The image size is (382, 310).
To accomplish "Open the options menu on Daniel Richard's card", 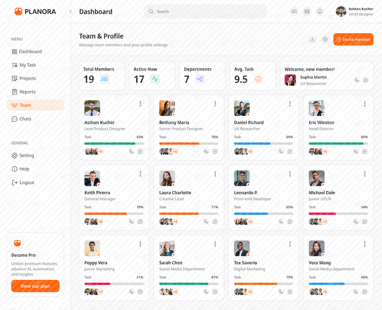I will click(290, 104).
